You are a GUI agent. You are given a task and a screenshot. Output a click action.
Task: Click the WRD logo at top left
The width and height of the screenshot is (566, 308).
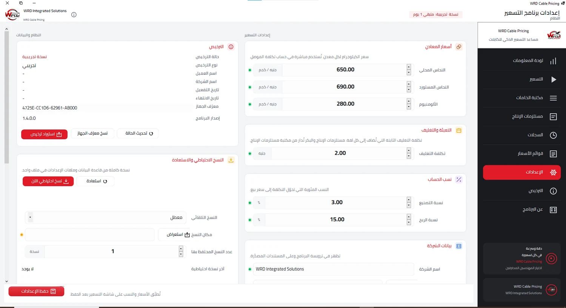click(12, 15)
